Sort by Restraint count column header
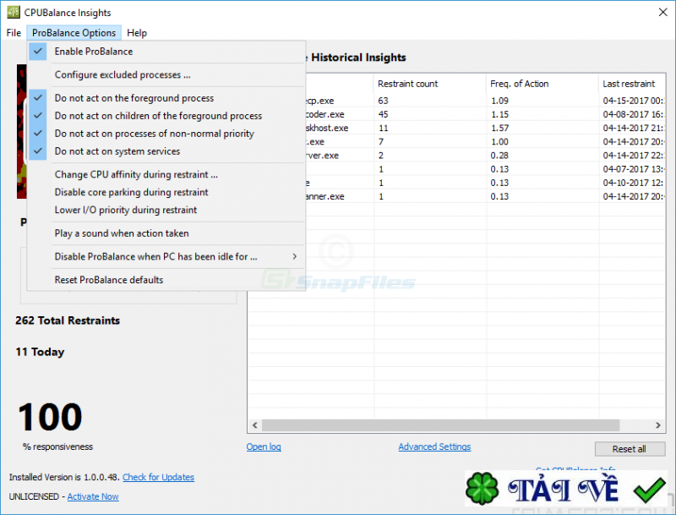 click(430, 84)
